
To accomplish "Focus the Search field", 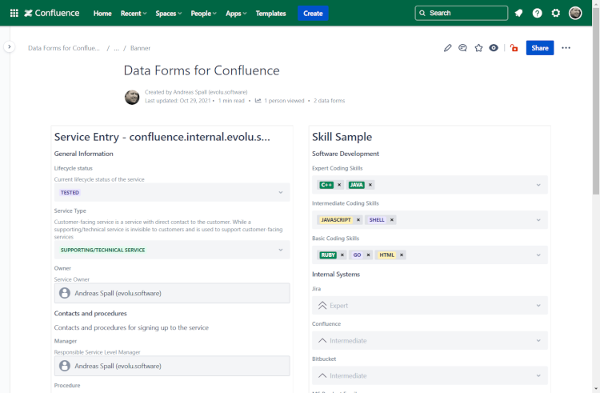I will [x=462, y=13].
